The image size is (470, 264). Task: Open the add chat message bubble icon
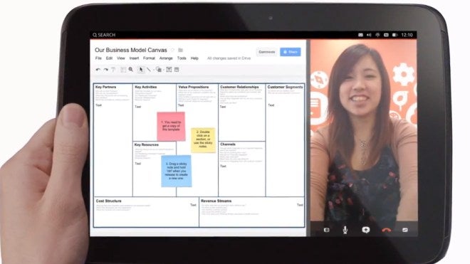click(x=366, y=230)
